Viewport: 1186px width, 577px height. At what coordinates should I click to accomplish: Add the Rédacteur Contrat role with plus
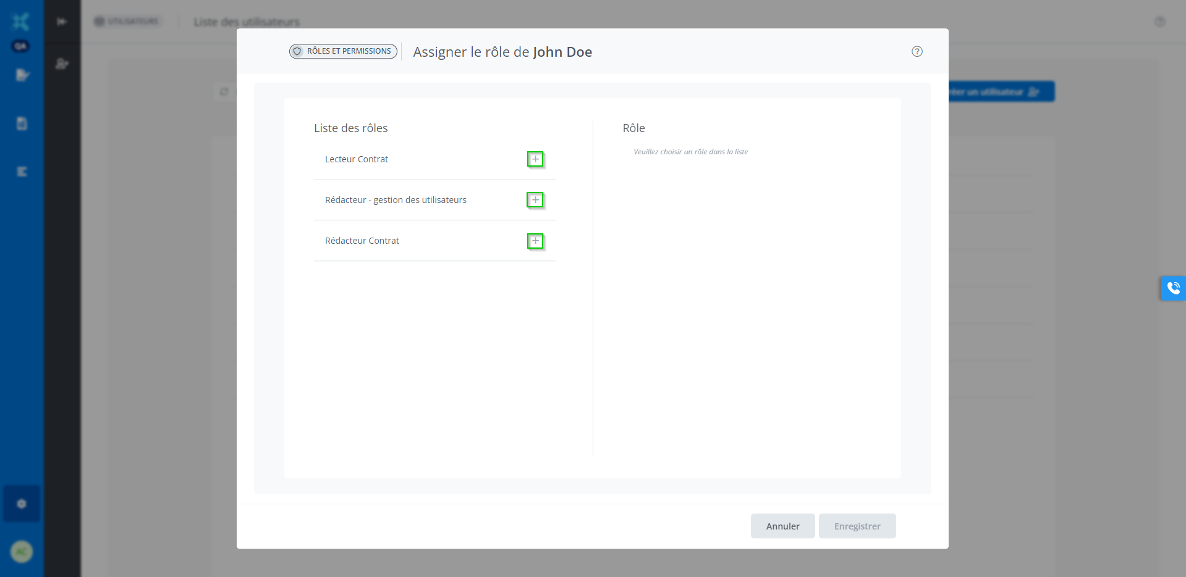(535, 241)
